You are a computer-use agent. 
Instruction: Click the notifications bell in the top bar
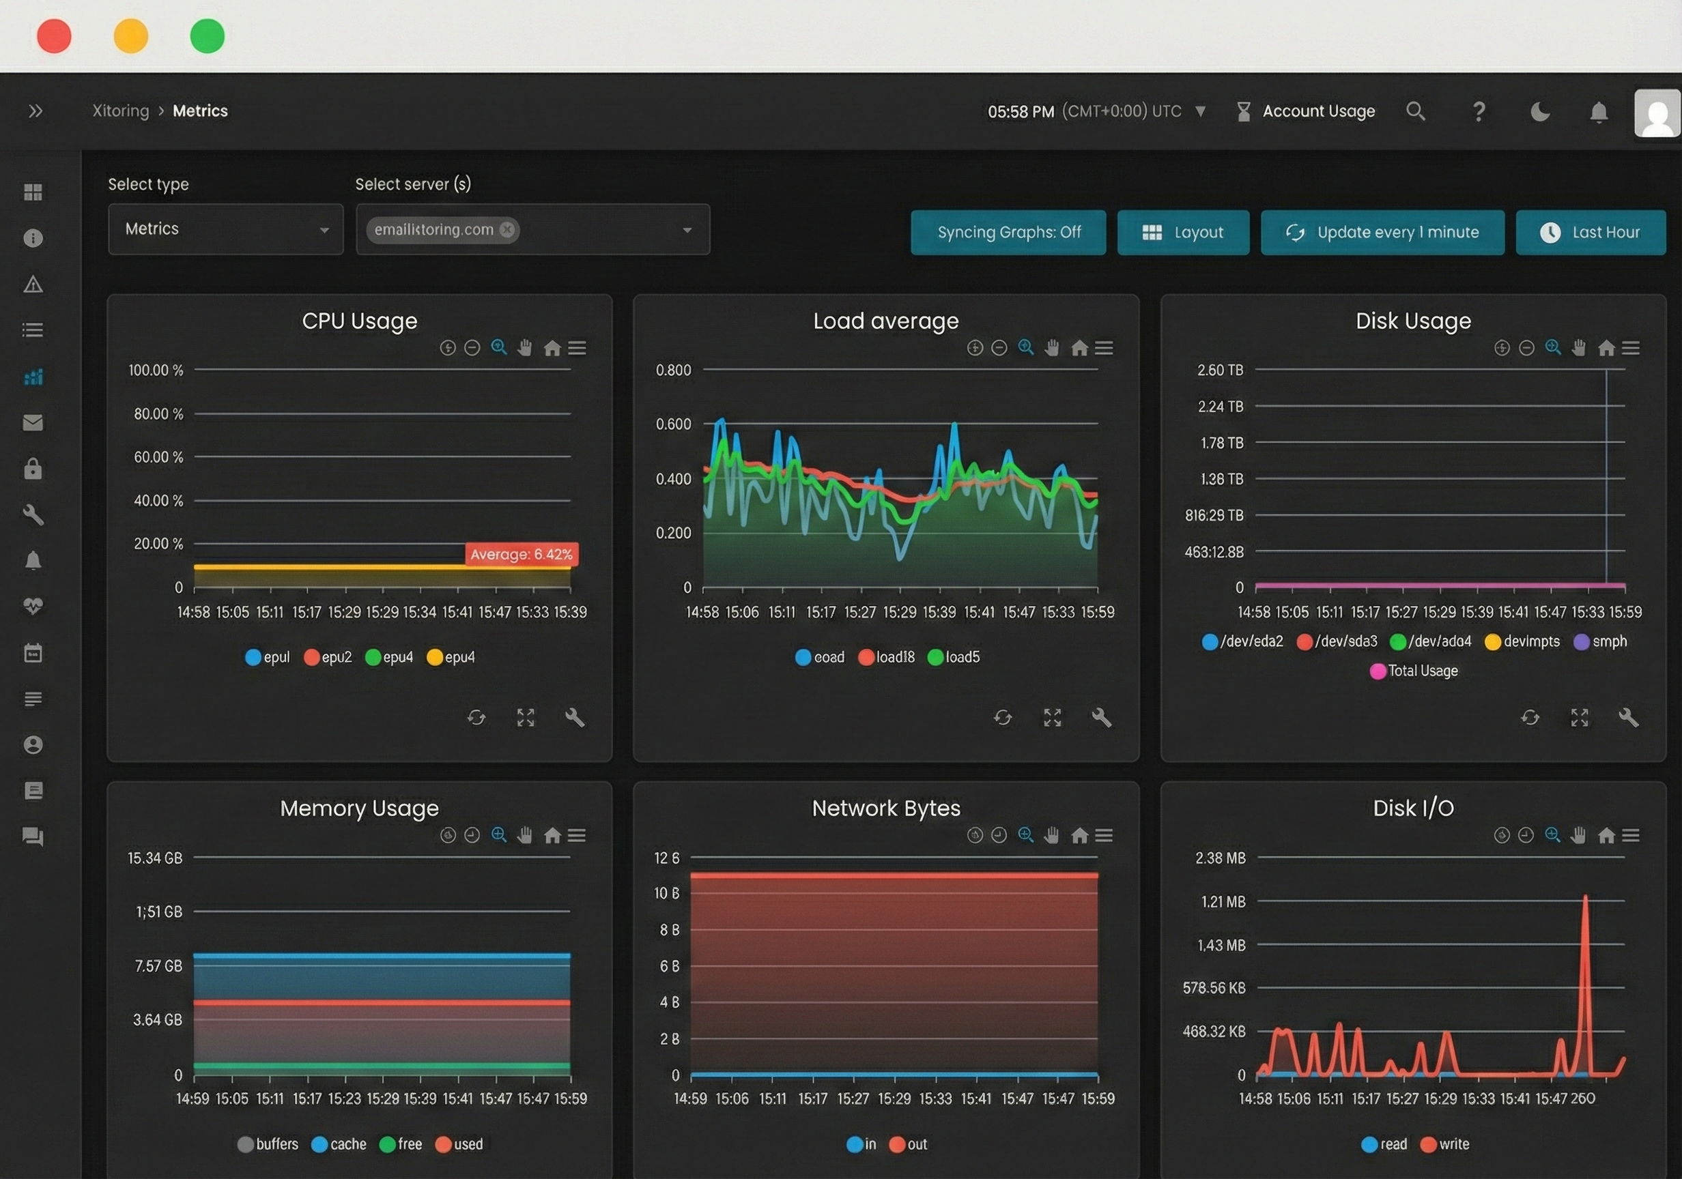pos(1599,111)
